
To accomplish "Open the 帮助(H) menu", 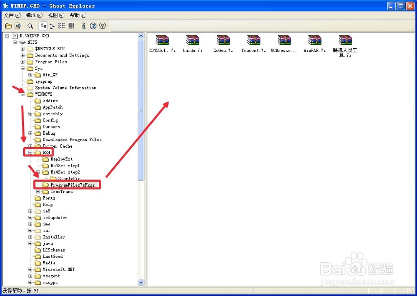I will pyautogui.click(x=78, y=15).
